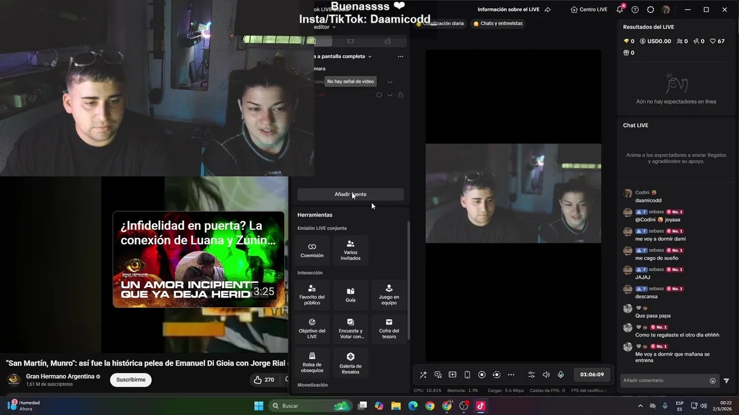The image size is (739, 415).
Task: Share Información sobre el LIVE
Action: 547,9
